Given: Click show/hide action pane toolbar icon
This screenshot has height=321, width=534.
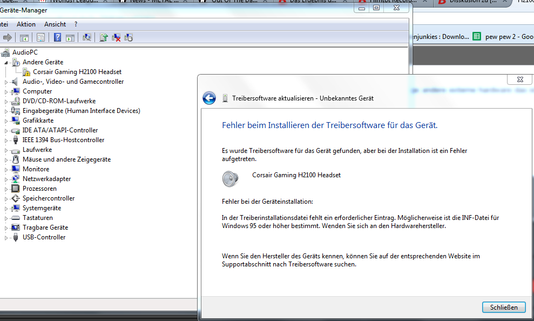Looking at the screenshot, I should [70, 37].
